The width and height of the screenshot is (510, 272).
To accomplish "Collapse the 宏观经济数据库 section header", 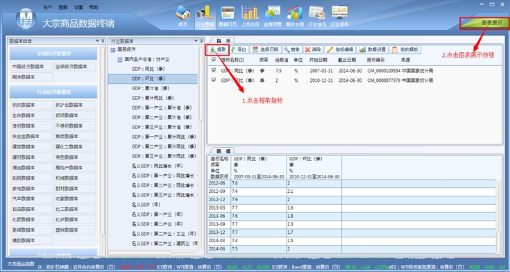I will pyautogui.click(x=53, y=53).
